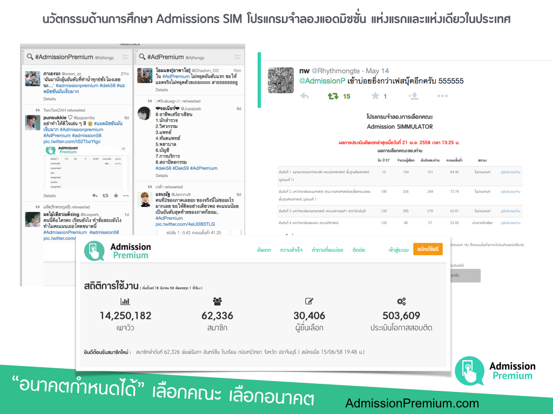Click the Admission Premium logo in the site header

click(x=117, y=251)
